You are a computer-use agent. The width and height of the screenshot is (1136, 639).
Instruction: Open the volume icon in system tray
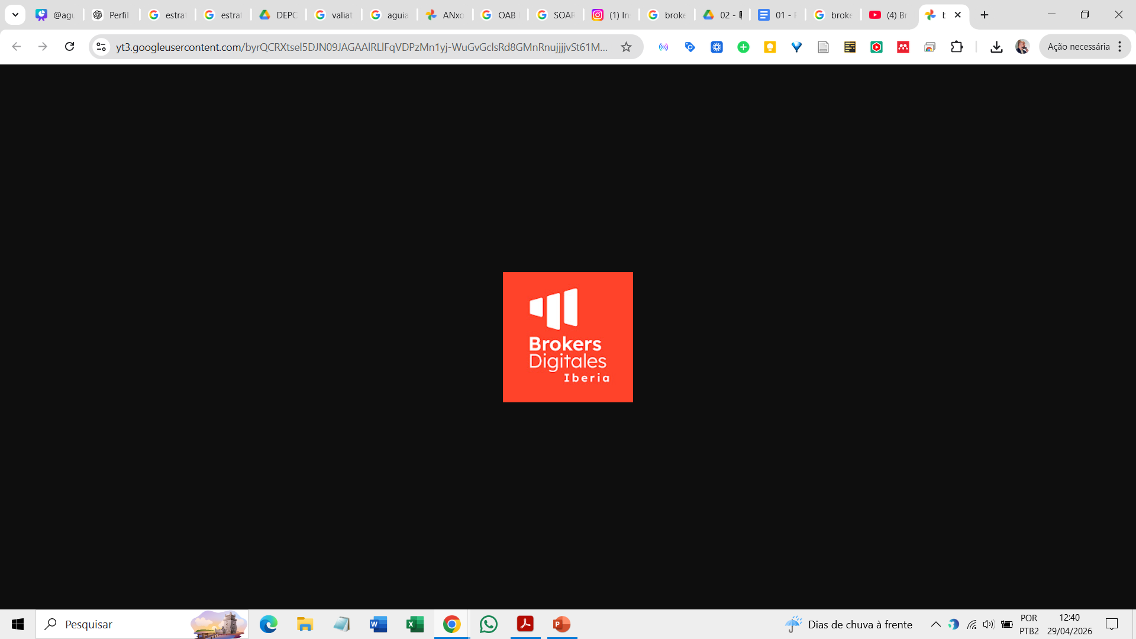(x=989, y=624)
